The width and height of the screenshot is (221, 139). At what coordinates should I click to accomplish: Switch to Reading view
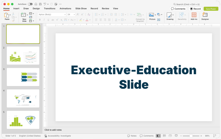tap(170, 136)
